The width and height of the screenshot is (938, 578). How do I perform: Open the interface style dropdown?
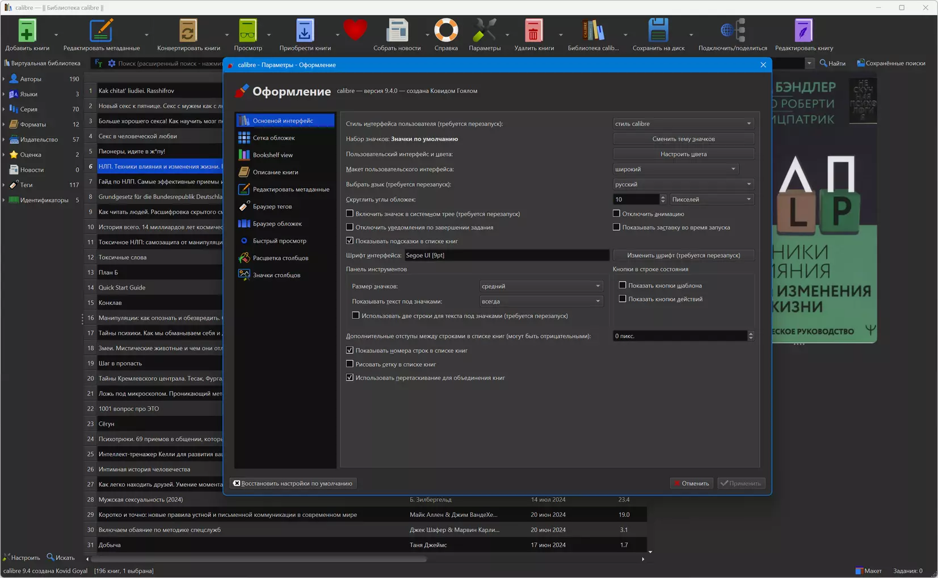point(683,124)
